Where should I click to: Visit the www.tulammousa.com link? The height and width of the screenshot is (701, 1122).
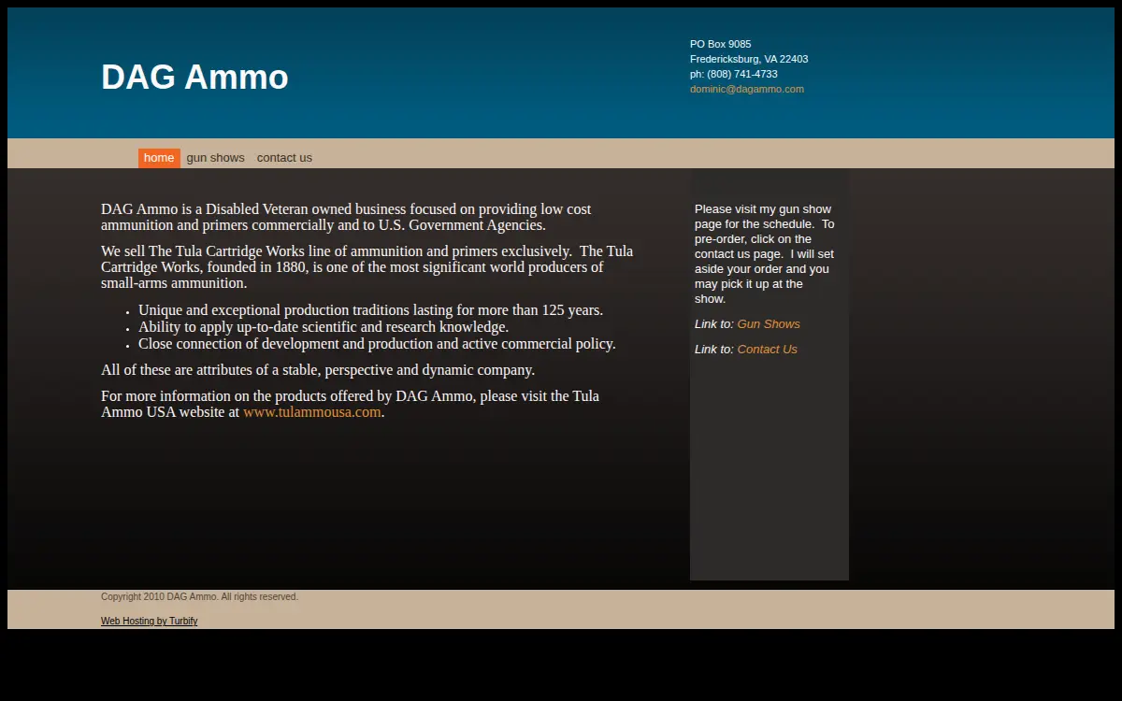click(312, 411)
